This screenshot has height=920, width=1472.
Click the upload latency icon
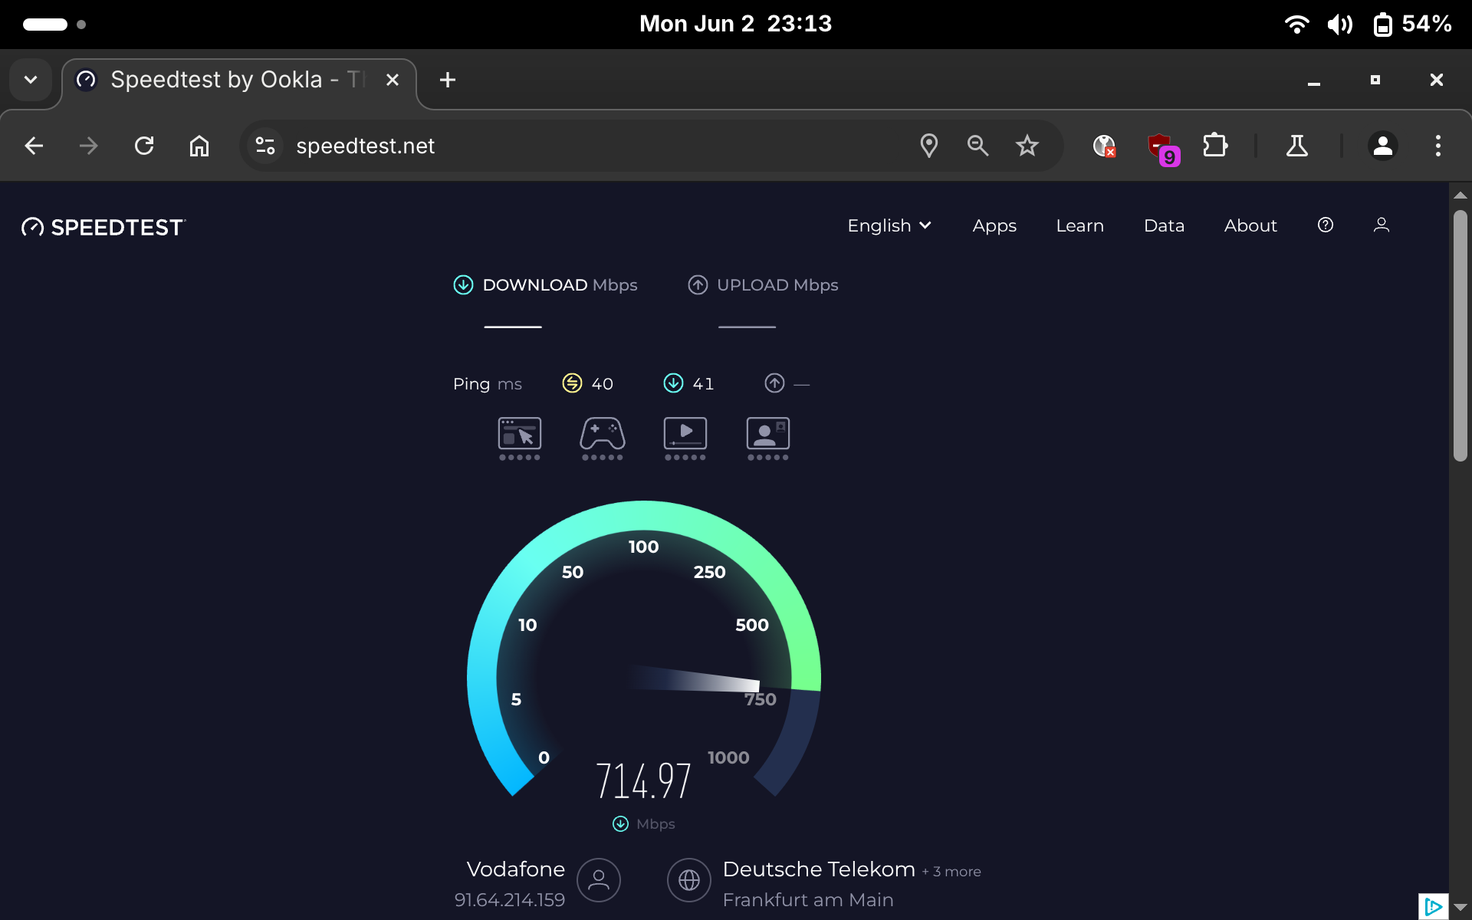click(x=774, y=383)
